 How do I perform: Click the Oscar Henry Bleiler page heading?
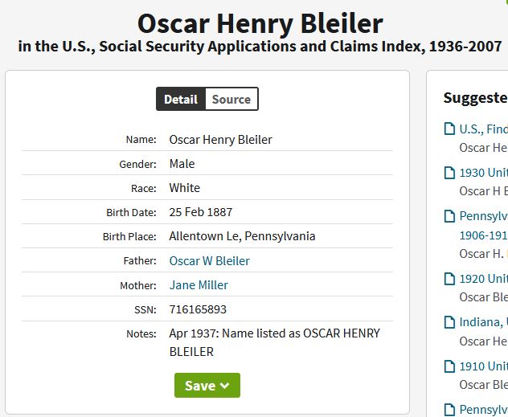260,22
